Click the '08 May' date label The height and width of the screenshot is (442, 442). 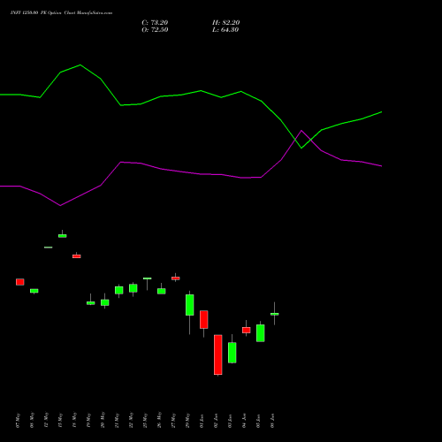32,421
